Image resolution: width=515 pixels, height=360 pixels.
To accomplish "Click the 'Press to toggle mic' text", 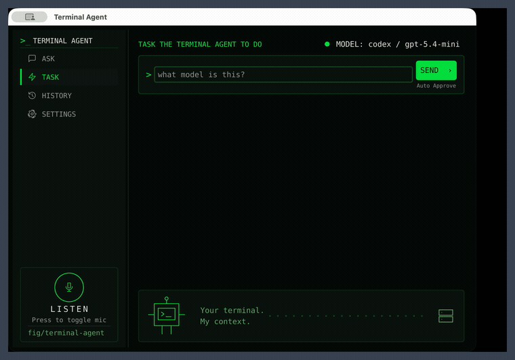I will tap(69, 320).
